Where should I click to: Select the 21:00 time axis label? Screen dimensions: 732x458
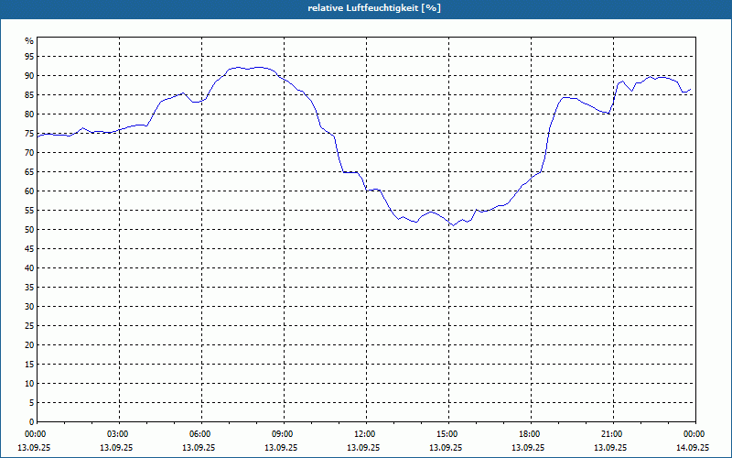(x=613, y=434)
